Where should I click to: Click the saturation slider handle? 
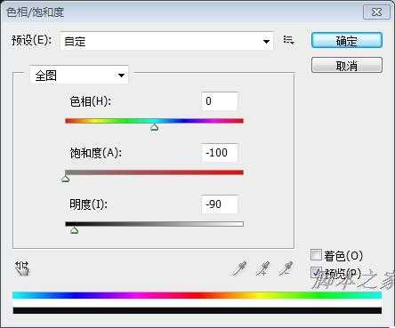[x=66, y=179]
